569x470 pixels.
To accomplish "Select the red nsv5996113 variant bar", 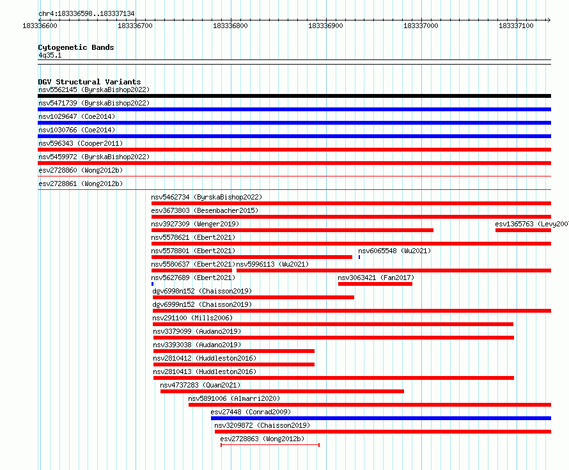I will [x=394, y=270].
